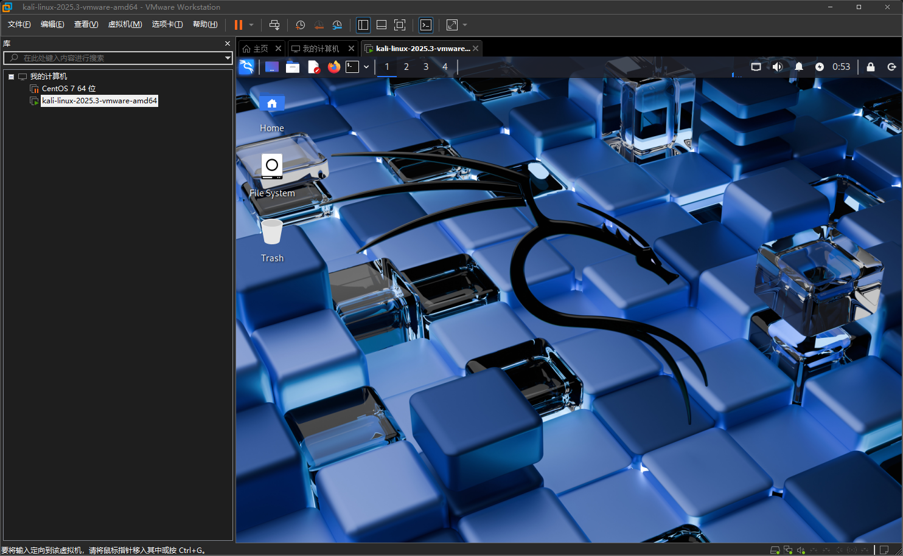
Task: Open the 帮助(H) menu
Action: (205, 24)
